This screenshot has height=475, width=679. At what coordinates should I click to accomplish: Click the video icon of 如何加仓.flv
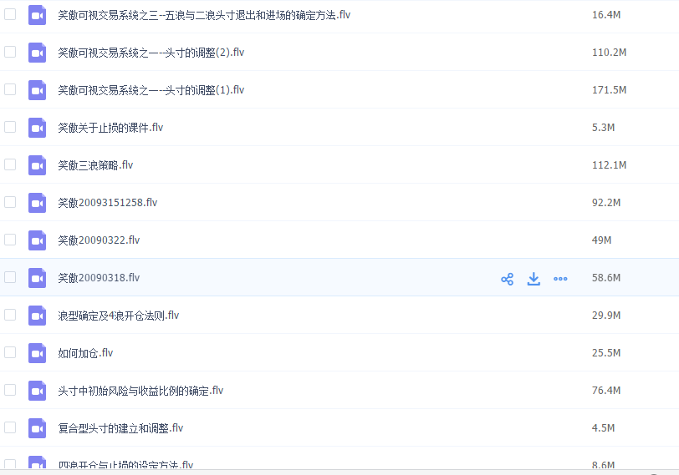[x=37, y=353]
